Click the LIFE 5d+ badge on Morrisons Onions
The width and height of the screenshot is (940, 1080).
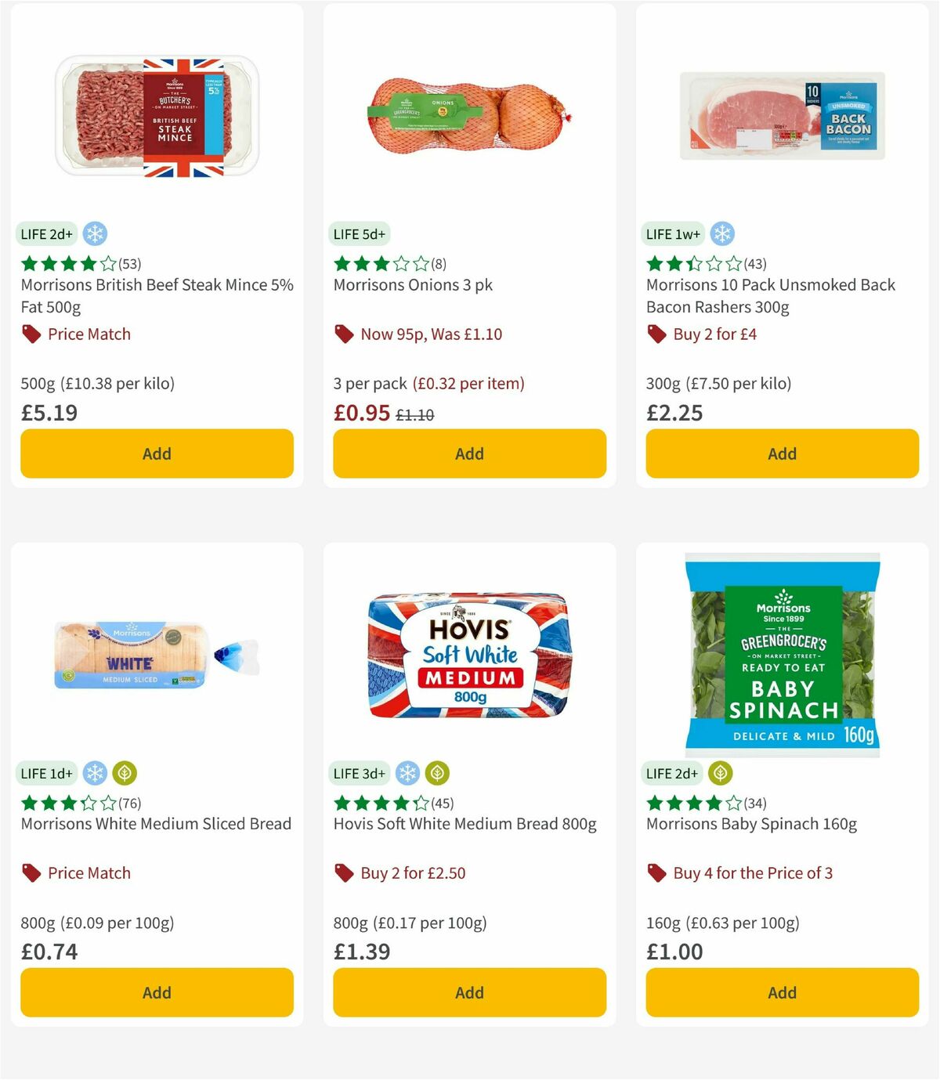(x=358, y=233)
